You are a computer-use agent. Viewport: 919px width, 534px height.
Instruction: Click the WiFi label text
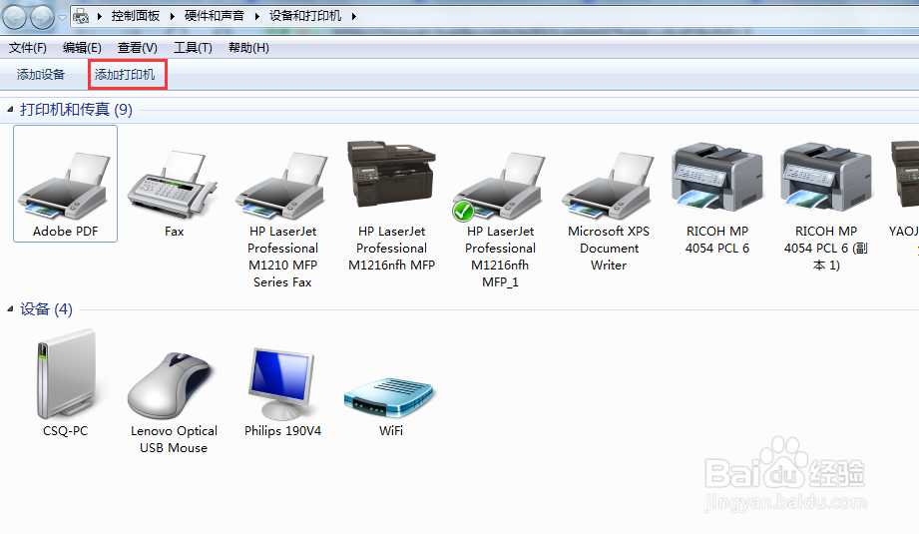pyautogui.click(x=391, y=431)
